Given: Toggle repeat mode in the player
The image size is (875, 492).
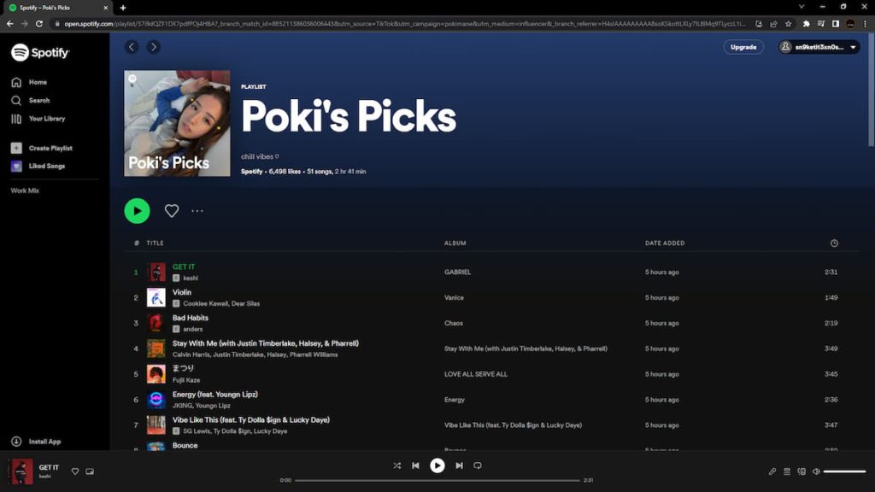Looking at the screenshot, I should (479, 466).
